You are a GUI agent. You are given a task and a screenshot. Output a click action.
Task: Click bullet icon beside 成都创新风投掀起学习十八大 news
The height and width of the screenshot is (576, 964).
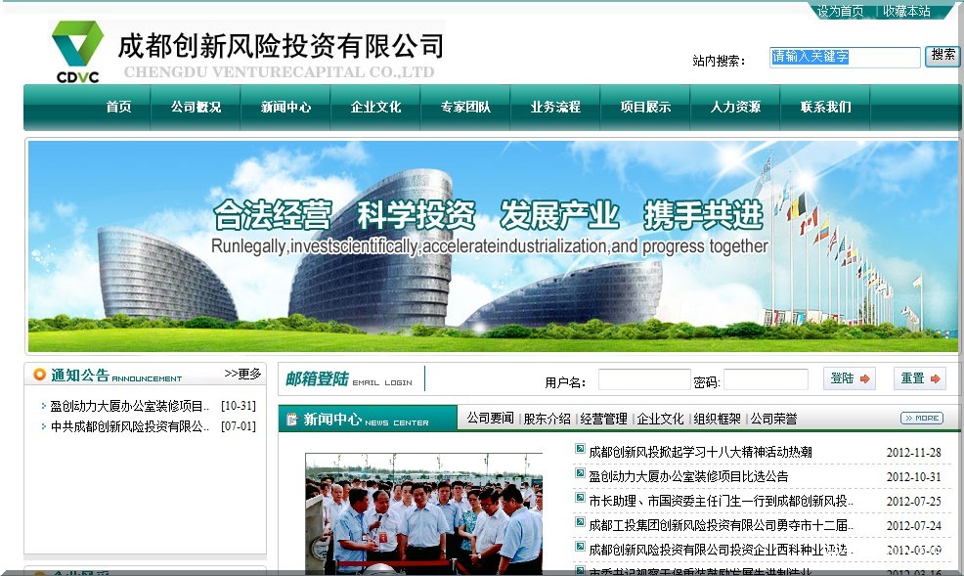(x=579, y=449)
